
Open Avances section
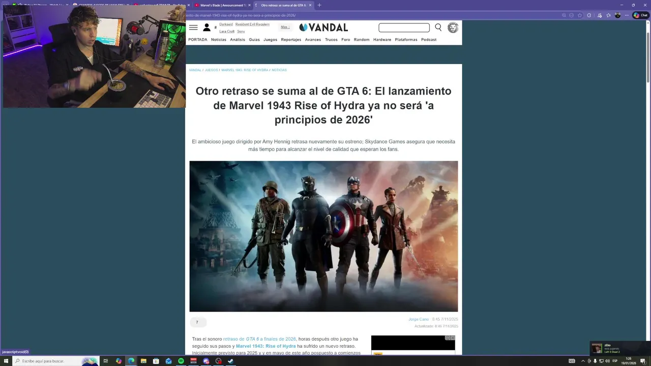point(313,40)
